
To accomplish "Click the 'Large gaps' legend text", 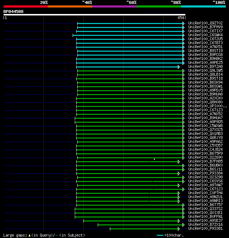I will tap(15, 235).
